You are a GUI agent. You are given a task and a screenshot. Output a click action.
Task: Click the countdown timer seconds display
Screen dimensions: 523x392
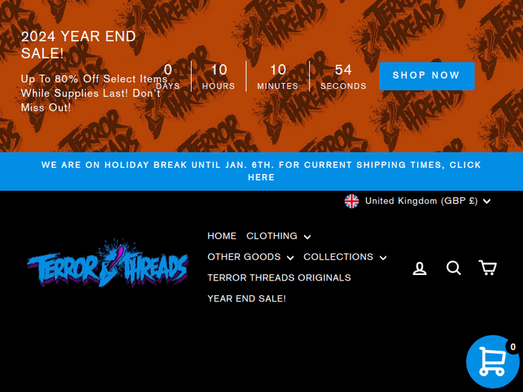coord(343,77)
